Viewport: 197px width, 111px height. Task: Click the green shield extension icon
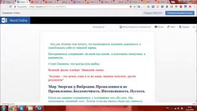176,7
